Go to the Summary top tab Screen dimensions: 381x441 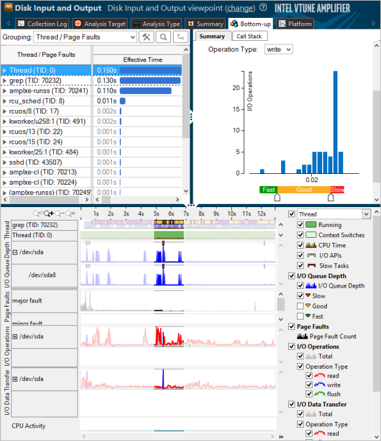click(x=205, y=24)
